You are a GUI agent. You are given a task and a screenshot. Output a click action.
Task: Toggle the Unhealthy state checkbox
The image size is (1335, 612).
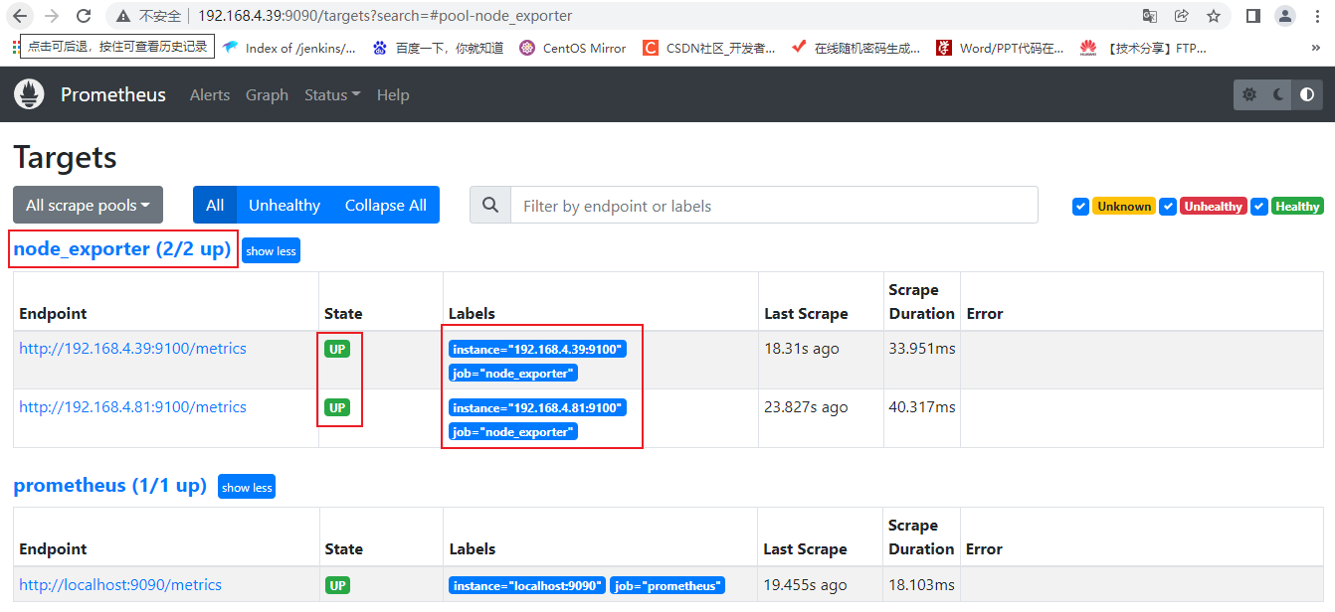1168,206
